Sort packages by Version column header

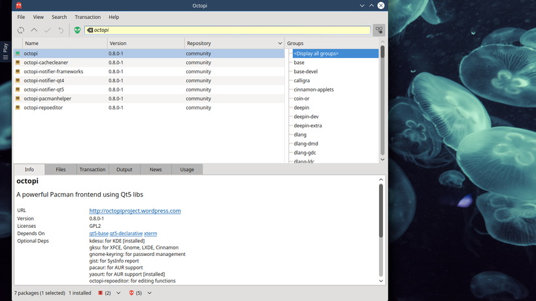(146, 43)
